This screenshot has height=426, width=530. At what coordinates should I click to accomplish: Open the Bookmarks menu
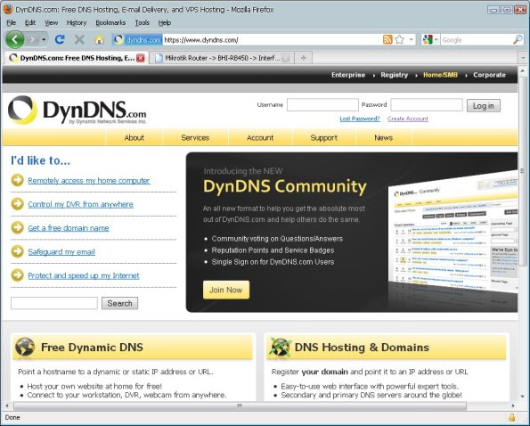pos(110,22)
